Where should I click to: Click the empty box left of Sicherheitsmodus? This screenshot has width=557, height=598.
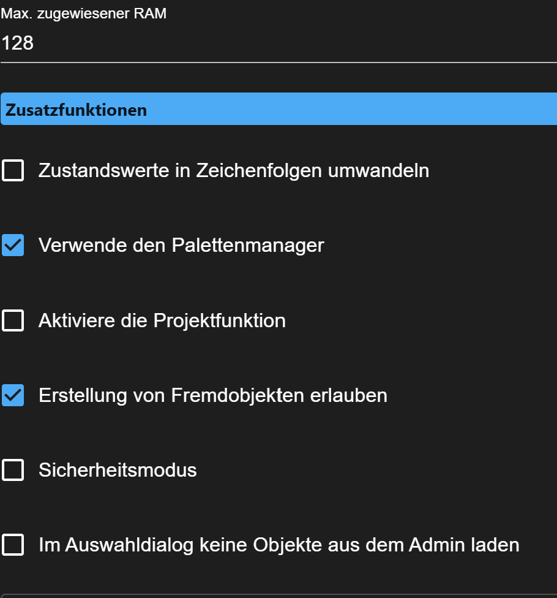13,471
